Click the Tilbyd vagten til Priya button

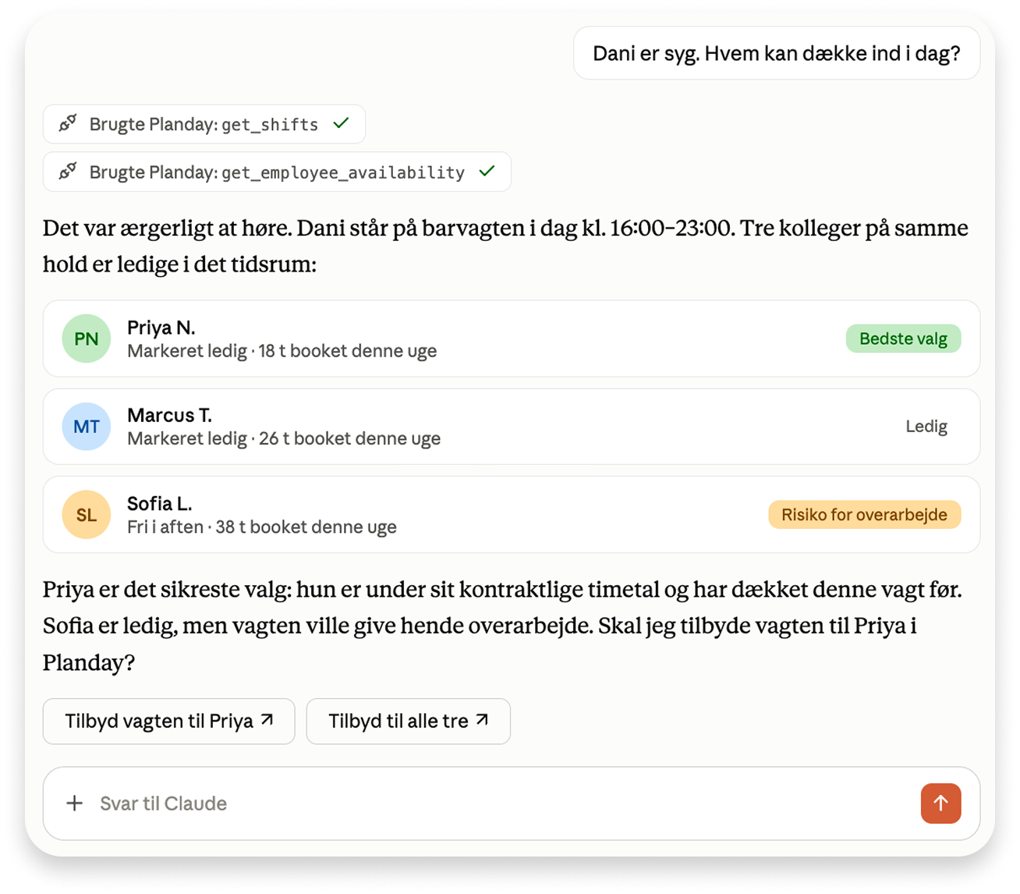coord(169,722)
